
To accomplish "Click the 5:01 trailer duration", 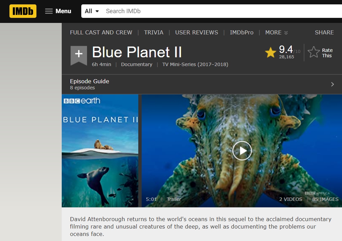I will click(151, 199).
